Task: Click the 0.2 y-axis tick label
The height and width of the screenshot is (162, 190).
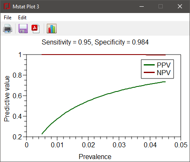Action: click(17, 137)
